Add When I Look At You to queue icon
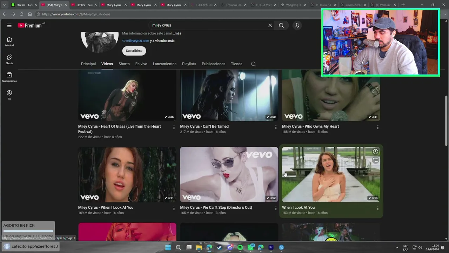The height and width of the screenshot is (253, 449). pos(375,160)
